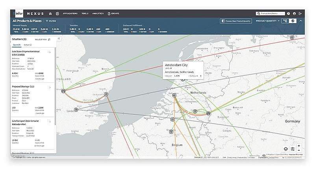
Task: Open Projected Shortage C113 card title
Action: pos(23,87)
